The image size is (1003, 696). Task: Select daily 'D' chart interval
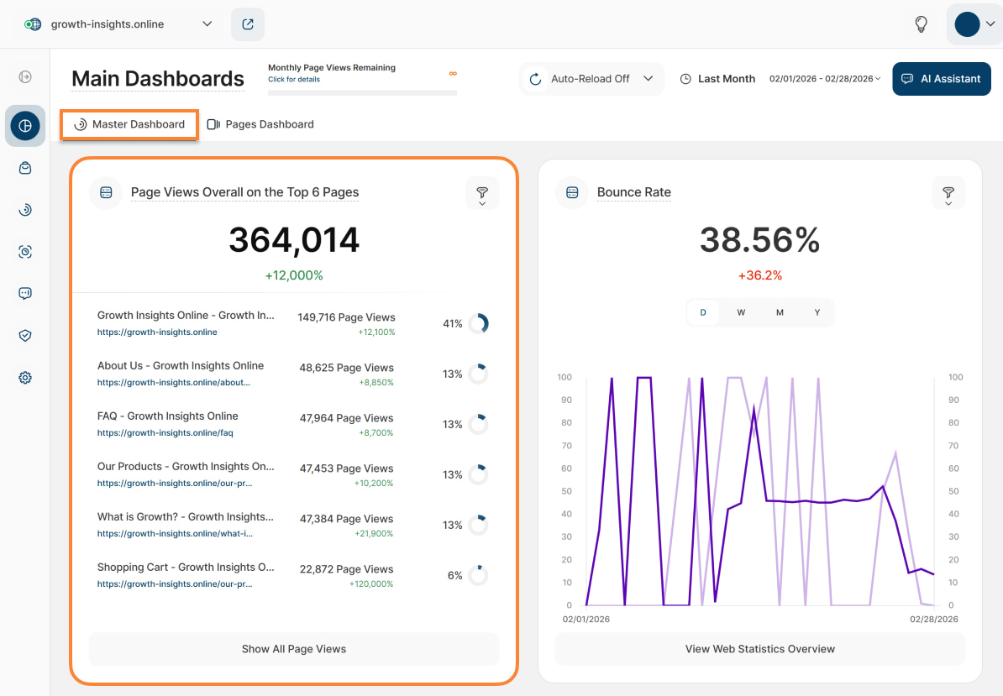(x=703, y=312)
